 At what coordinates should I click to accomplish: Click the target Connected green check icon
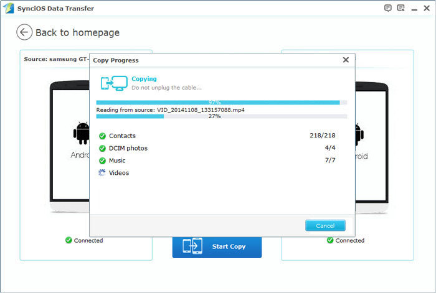[x=330, y=240]
